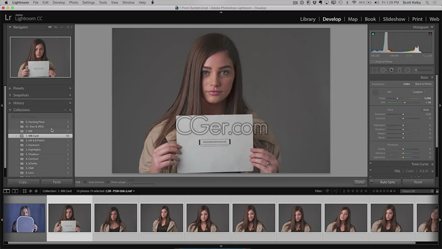Image resolution: width=442 pixels, height=249 pixels.
Task: Click the Paste button
Action: pyautogui.click(x=57, y=182)
